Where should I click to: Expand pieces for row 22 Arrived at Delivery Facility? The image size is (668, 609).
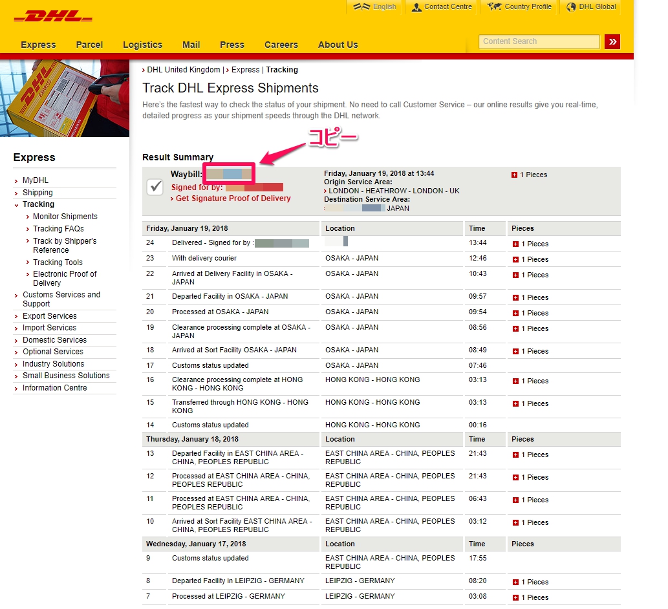coord(515,275)
